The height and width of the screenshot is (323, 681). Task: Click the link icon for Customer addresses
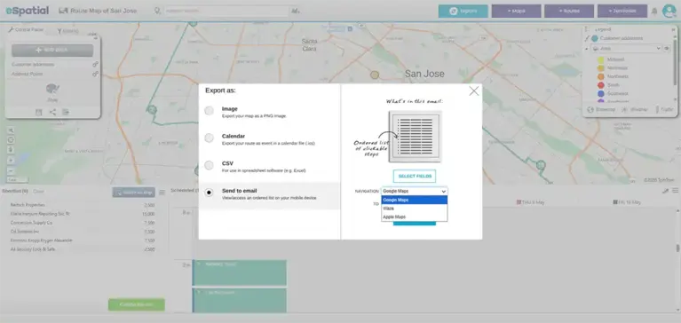pos(96,64)
